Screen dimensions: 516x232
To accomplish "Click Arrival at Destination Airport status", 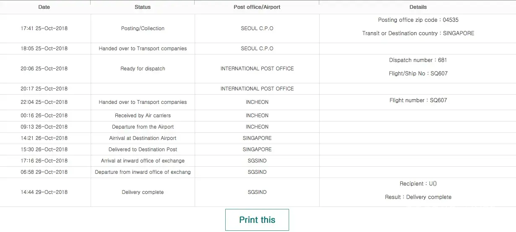I will point(143,138).
